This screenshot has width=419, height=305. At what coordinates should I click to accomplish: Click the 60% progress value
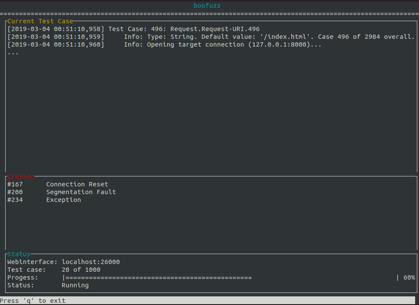tap(409, 277)
